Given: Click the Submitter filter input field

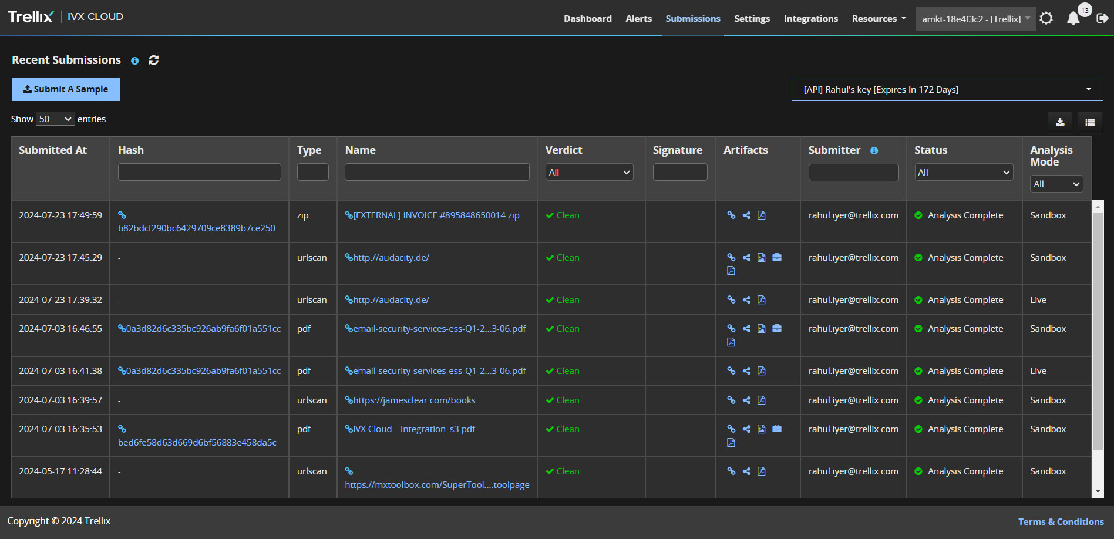Looking at the screenshot, I should pos(853,172).
